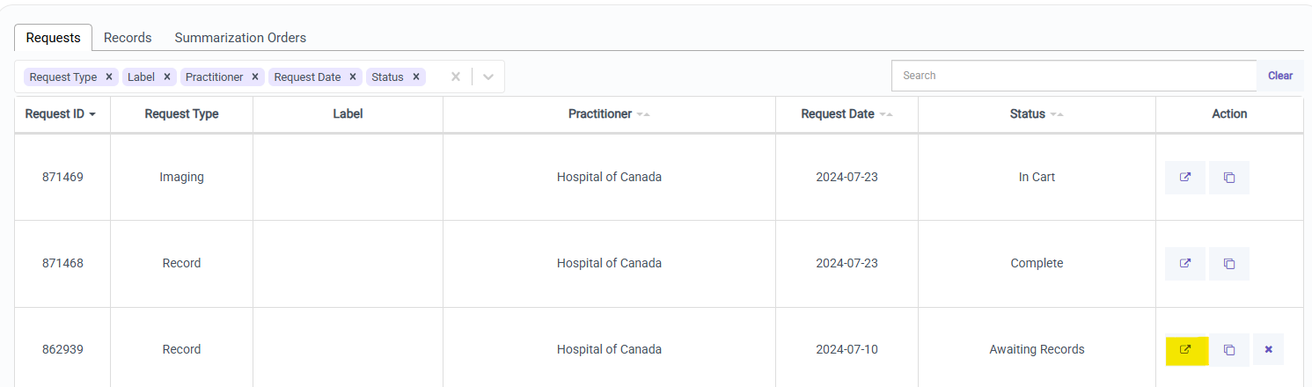Viewport: 1312px width, 387px height.
Task: Remove the Request Date filter chip
Action: (x=353, y=77)
